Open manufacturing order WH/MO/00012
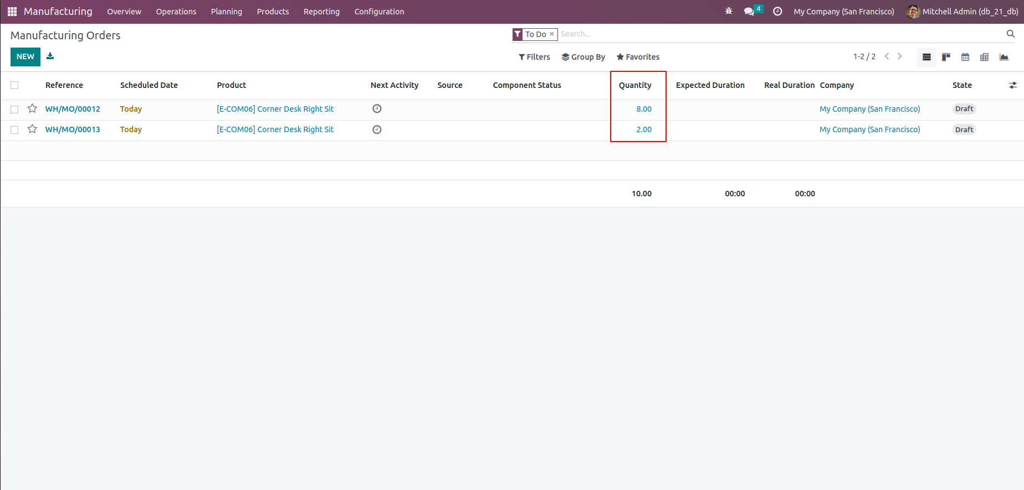The height and width of the screenshot is (490, 1024). point(73,109)
